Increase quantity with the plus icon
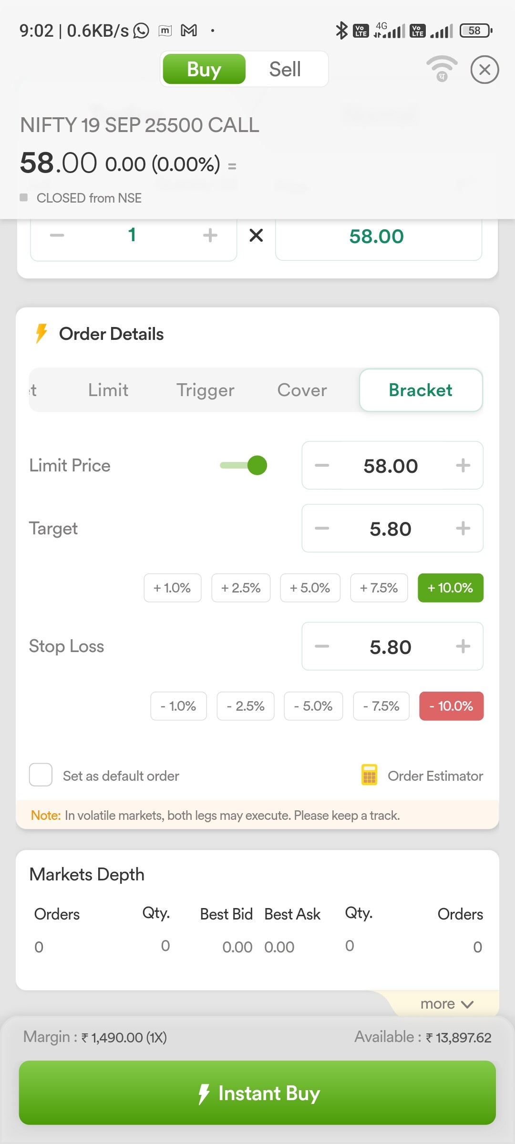The image size is (515, 1144). [210, 235]
